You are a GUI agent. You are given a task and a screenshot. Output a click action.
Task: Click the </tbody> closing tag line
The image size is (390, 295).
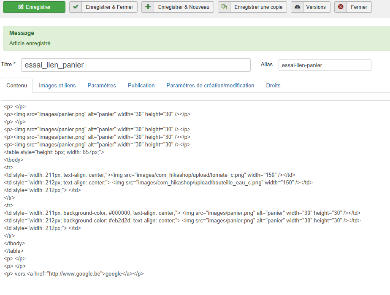point(14,243)
